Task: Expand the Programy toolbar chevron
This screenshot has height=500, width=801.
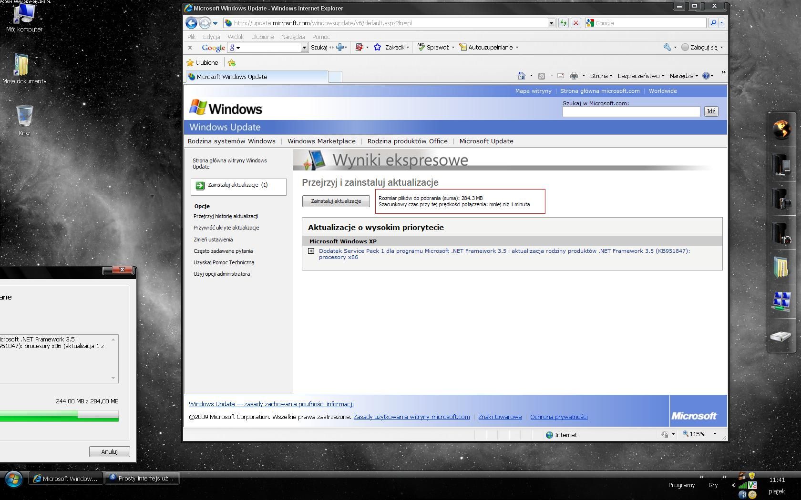Action: click(702, 477)
